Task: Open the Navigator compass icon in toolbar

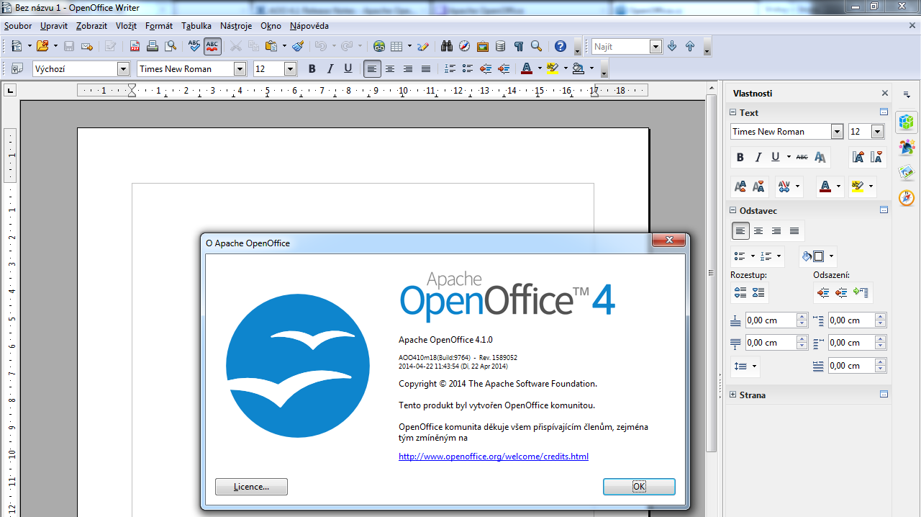Action: click(x=465, y=46)
